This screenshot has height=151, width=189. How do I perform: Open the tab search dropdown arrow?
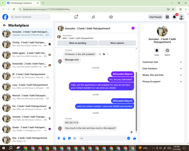click(3, 3)
